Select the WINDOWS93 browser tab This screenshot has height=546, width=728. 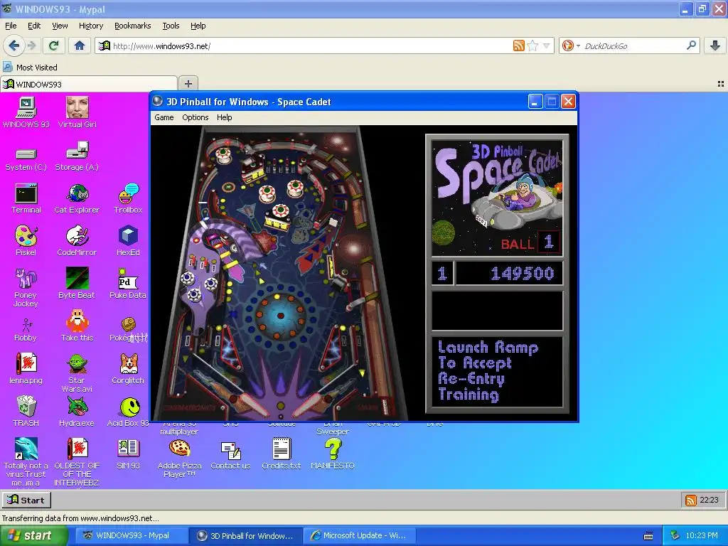pyautogui.click(x=89, y=84)
